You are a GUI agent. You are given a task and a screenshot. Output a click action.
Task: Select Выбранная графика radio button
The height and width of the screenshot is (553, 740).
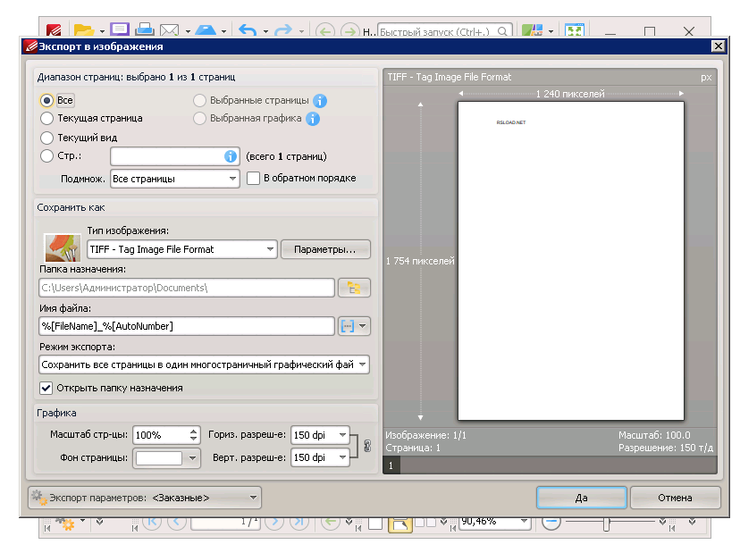[x=199, y=119]
